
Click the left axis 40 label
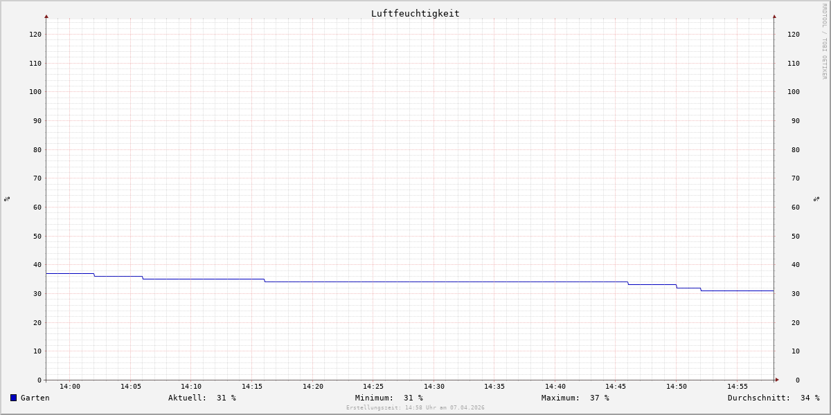coord(37,265)
